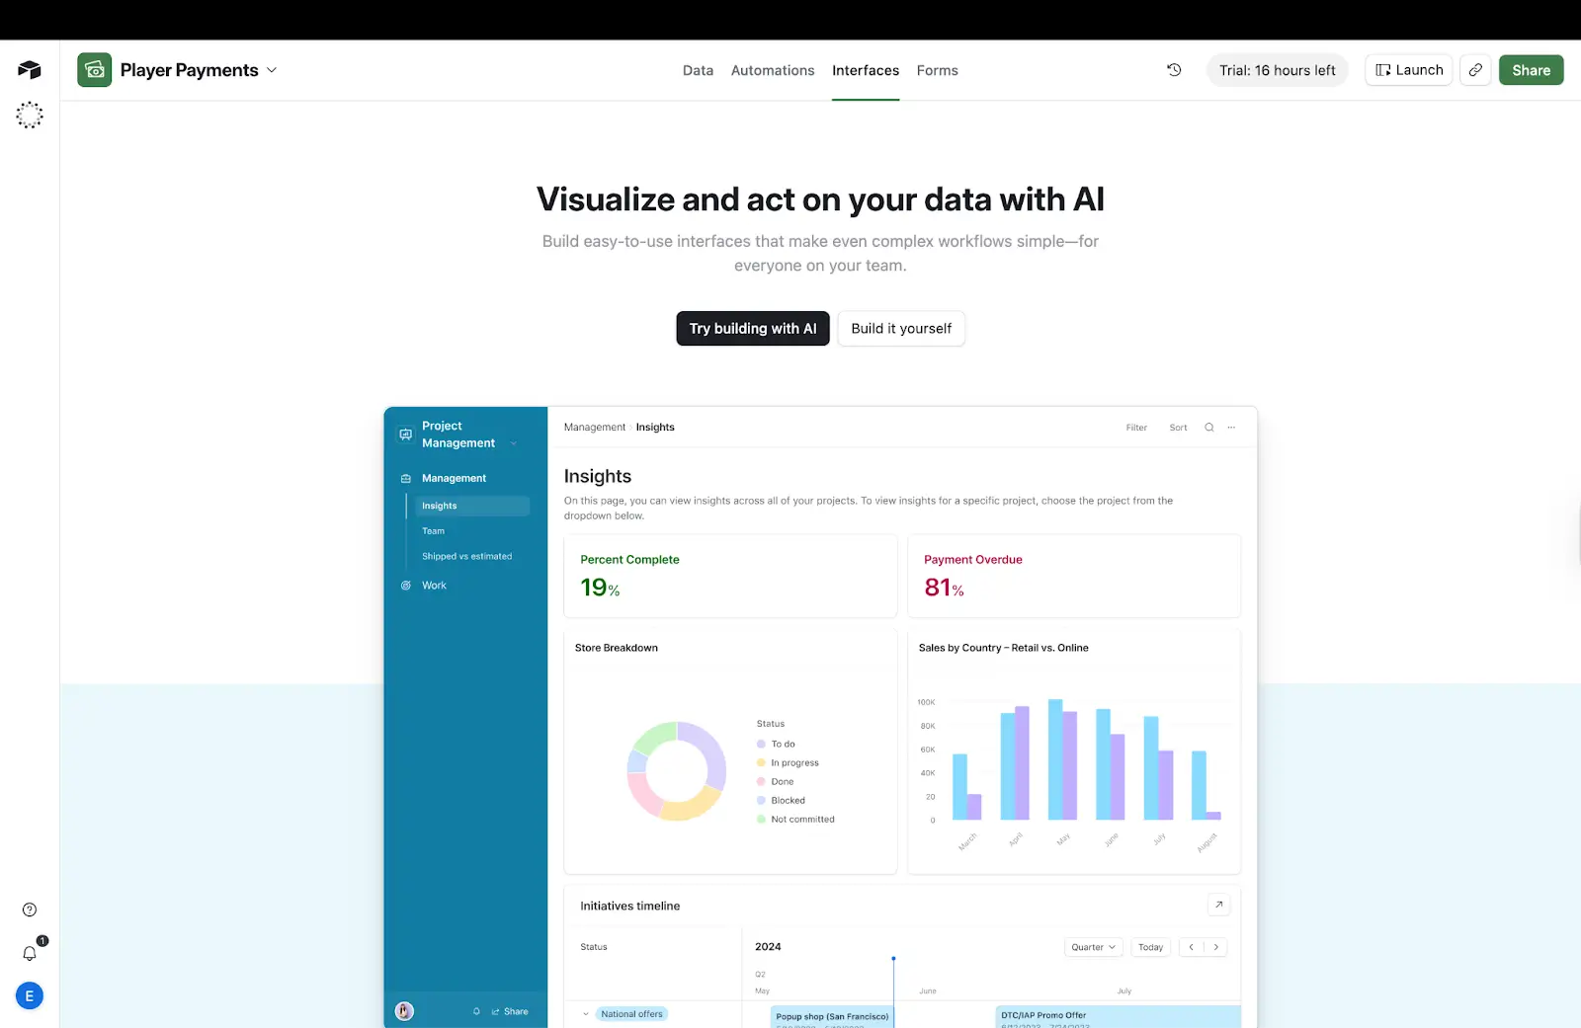The image size is (1581, 1028).
Task: Click the Build it yourself button
Action: coord(900,328)
